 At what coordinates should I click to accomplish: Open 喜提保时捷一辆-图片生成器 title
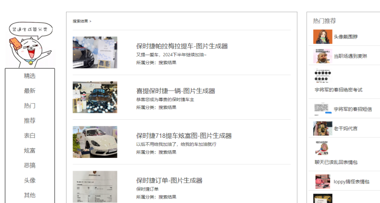point(176,91)
